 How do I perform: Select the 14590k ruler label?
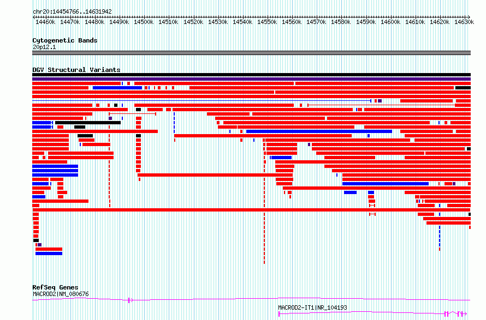tap(366, 22)
